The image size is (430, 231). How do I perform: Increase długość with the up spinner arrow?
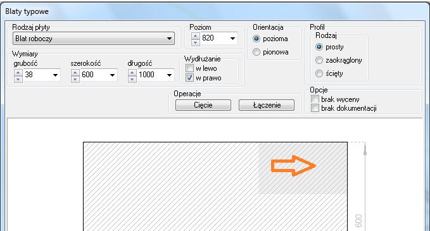(132, 73)
